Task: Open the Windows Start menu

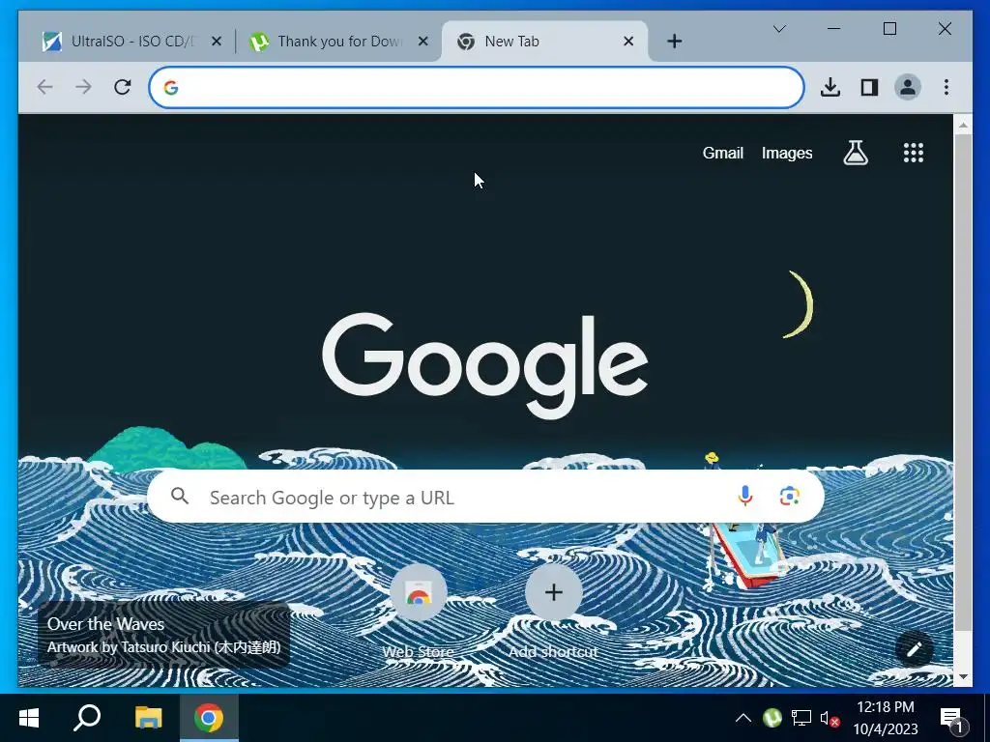Action: pyautogui.click(x=29, y=718)
